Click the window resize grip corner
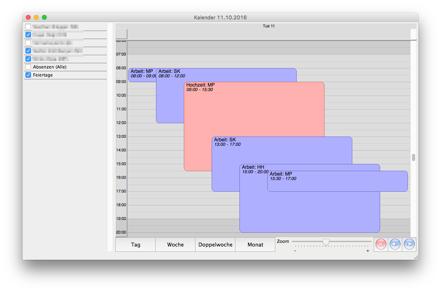 tap(416, 257)
